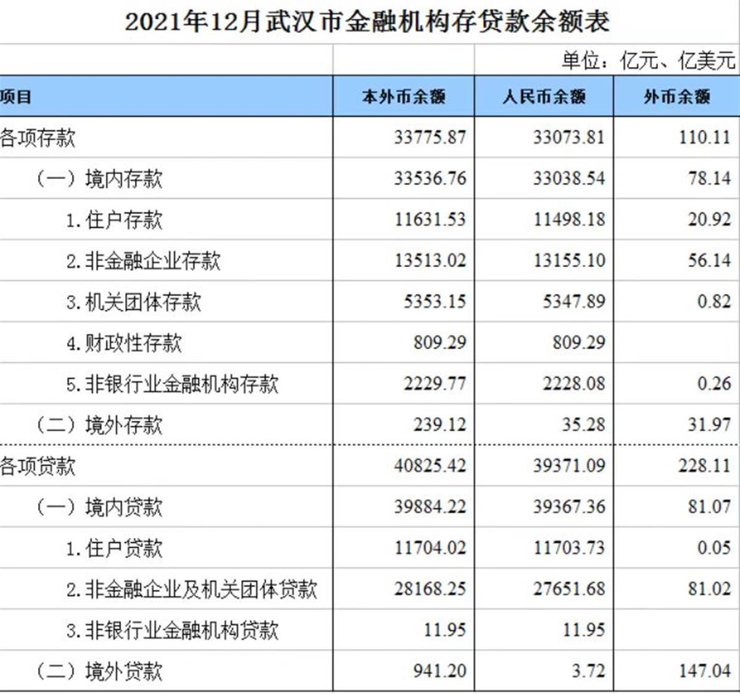Select the "各项存款" row label
740x694 pixels.
38,137
